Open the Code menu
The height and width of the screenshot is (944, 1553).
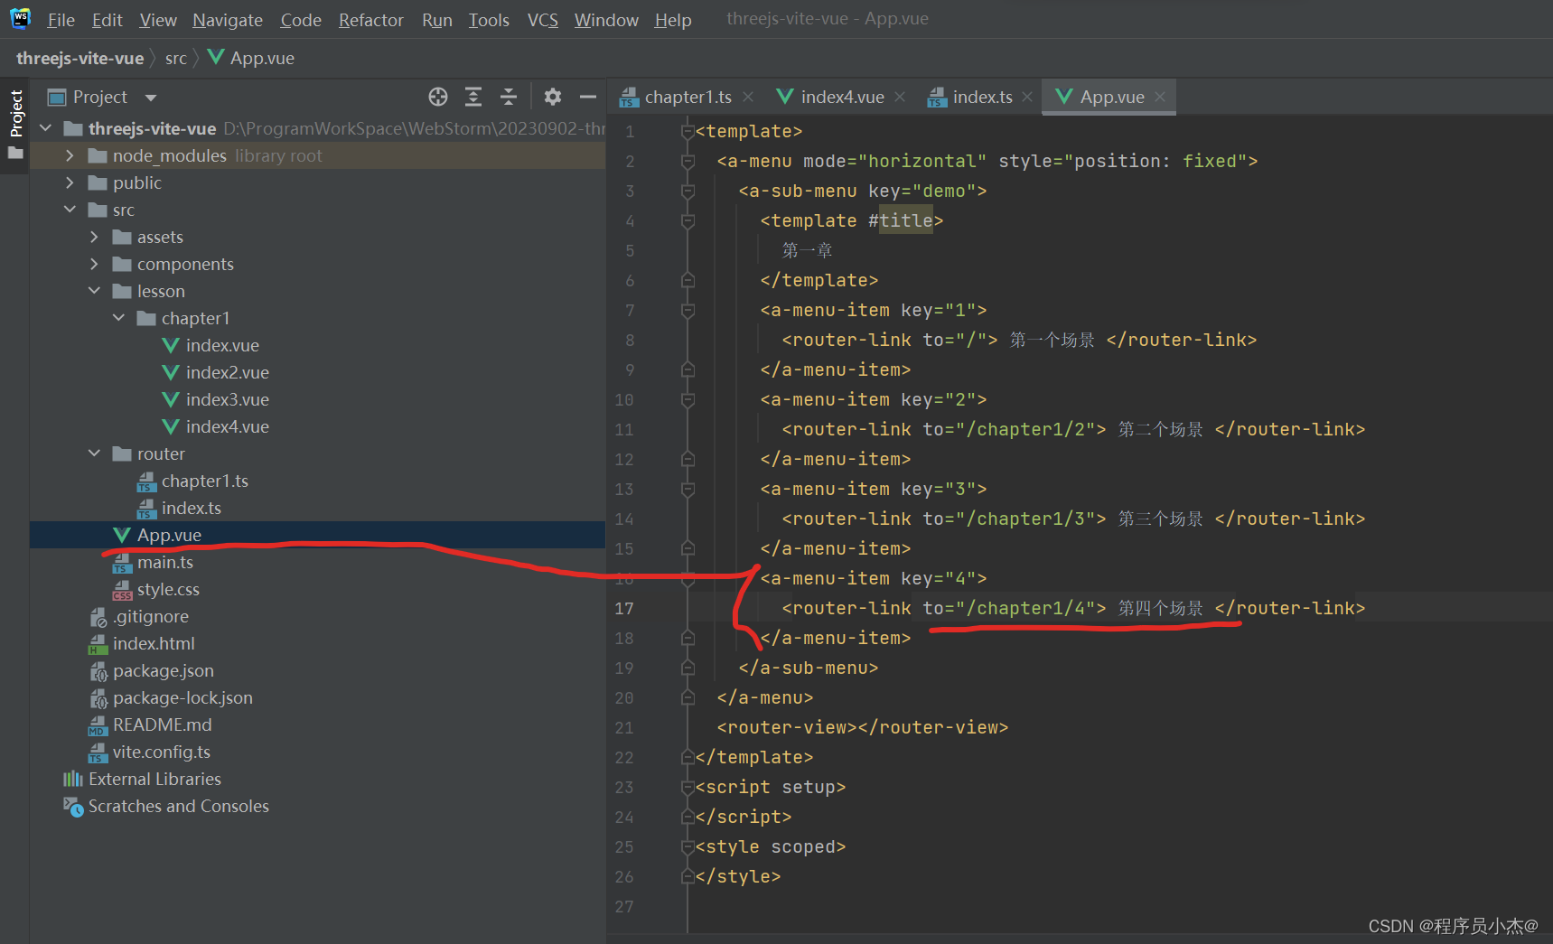coord(301,20)
